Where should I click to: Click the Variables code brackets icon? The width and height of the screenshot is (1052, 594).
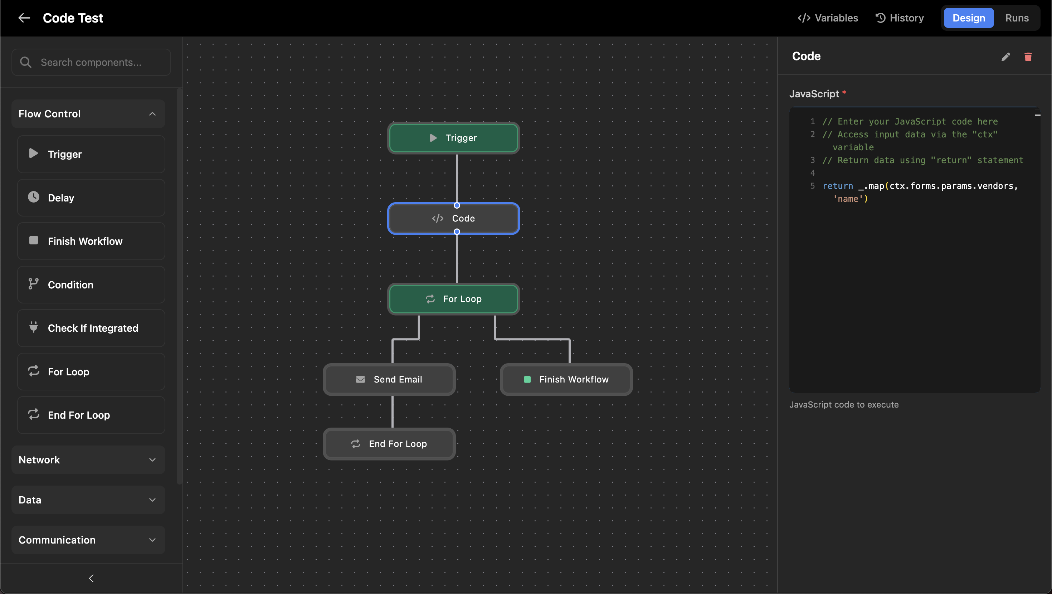pyautogui.click(x=804, y=18)
